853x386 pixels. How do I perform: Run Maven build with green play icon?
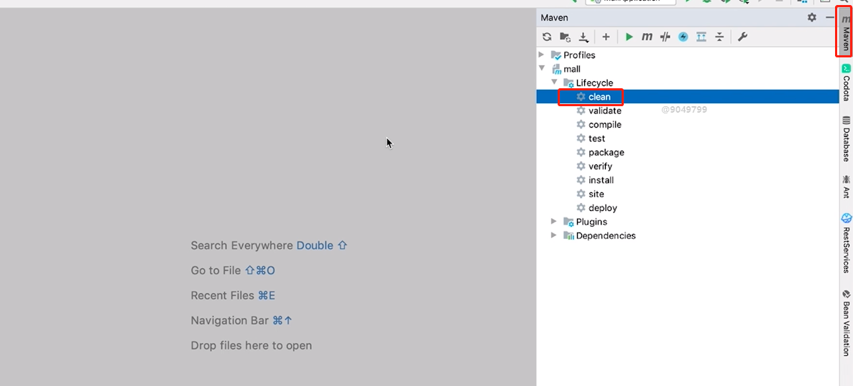(x=629, y=37)
